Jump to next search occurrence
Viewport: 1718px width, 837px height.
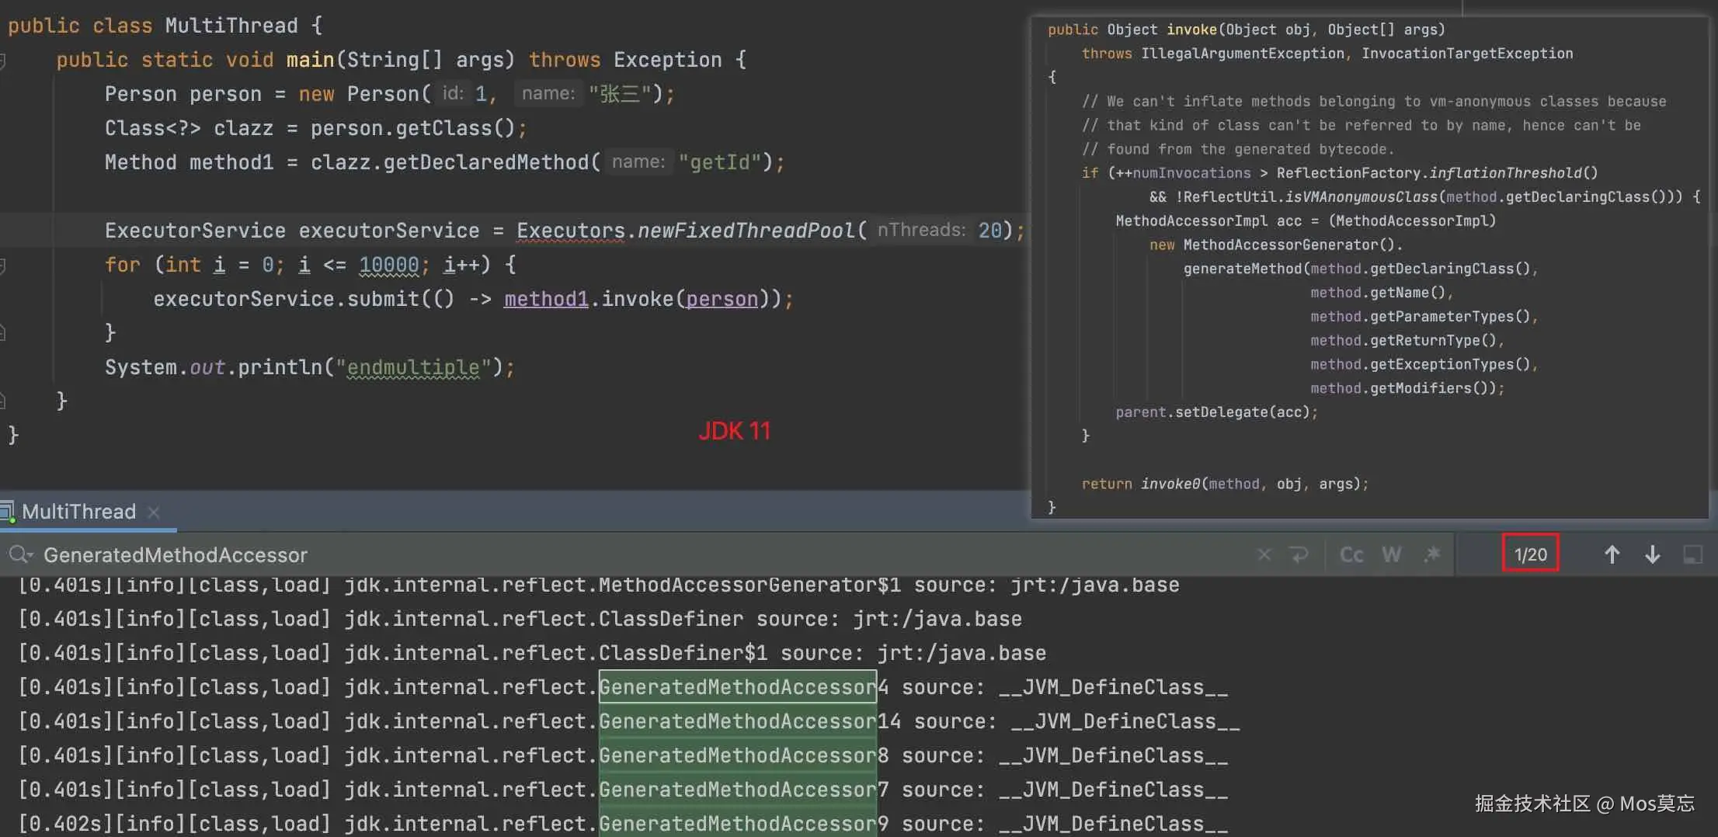click(x=1653, y=554)
